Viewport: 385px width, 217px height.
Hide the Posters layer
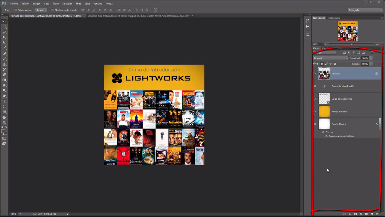pos(315,74)
